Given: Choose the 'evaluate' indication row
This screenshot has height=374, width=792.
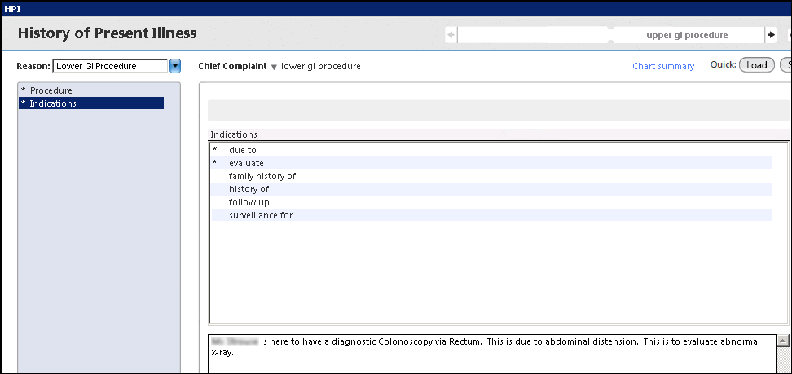Looking at the screenshot, I should click(x=491, y=163).
